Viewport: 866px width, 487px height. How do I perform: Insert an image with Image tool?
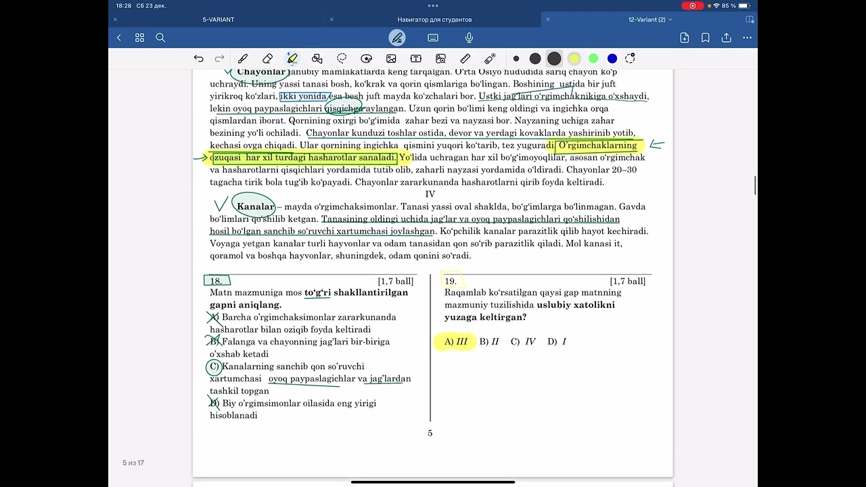391,58
